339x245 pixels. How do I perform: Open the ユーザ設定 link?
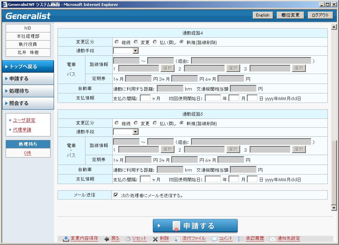pos(24,120)
